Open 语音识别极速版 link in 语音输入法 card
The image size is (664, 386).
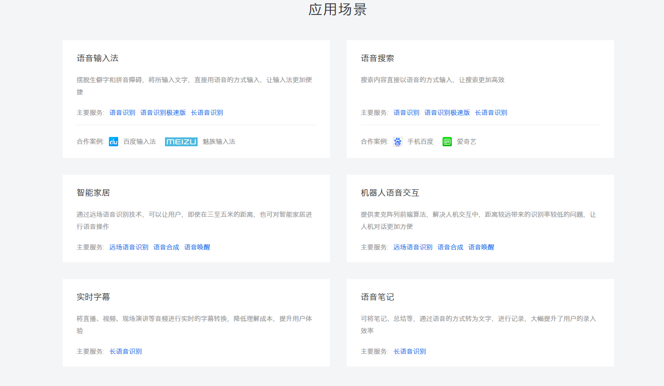pyautogui.click(x=163, y=113)
